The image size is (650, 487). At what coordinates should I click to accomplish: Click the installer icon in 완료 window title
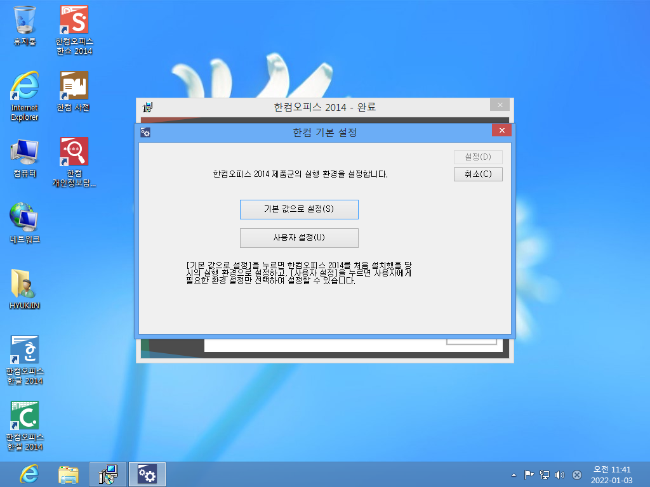pyautogui.click(x=147, y=107)
